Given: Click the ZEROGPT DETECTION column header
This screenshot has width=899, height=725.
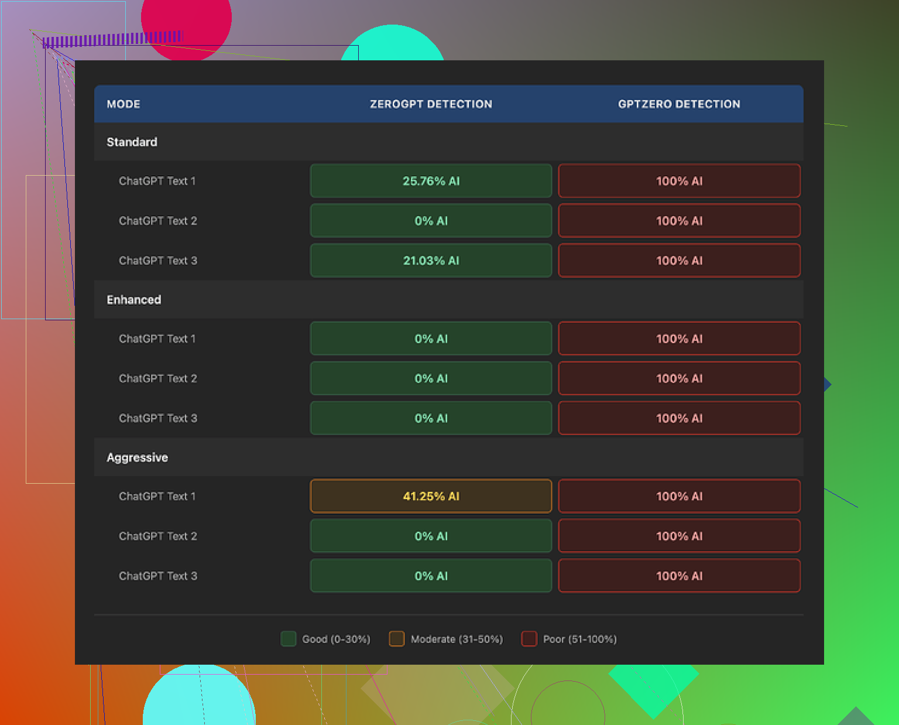Looking at the screenshot, I should (x=431, y=104).
